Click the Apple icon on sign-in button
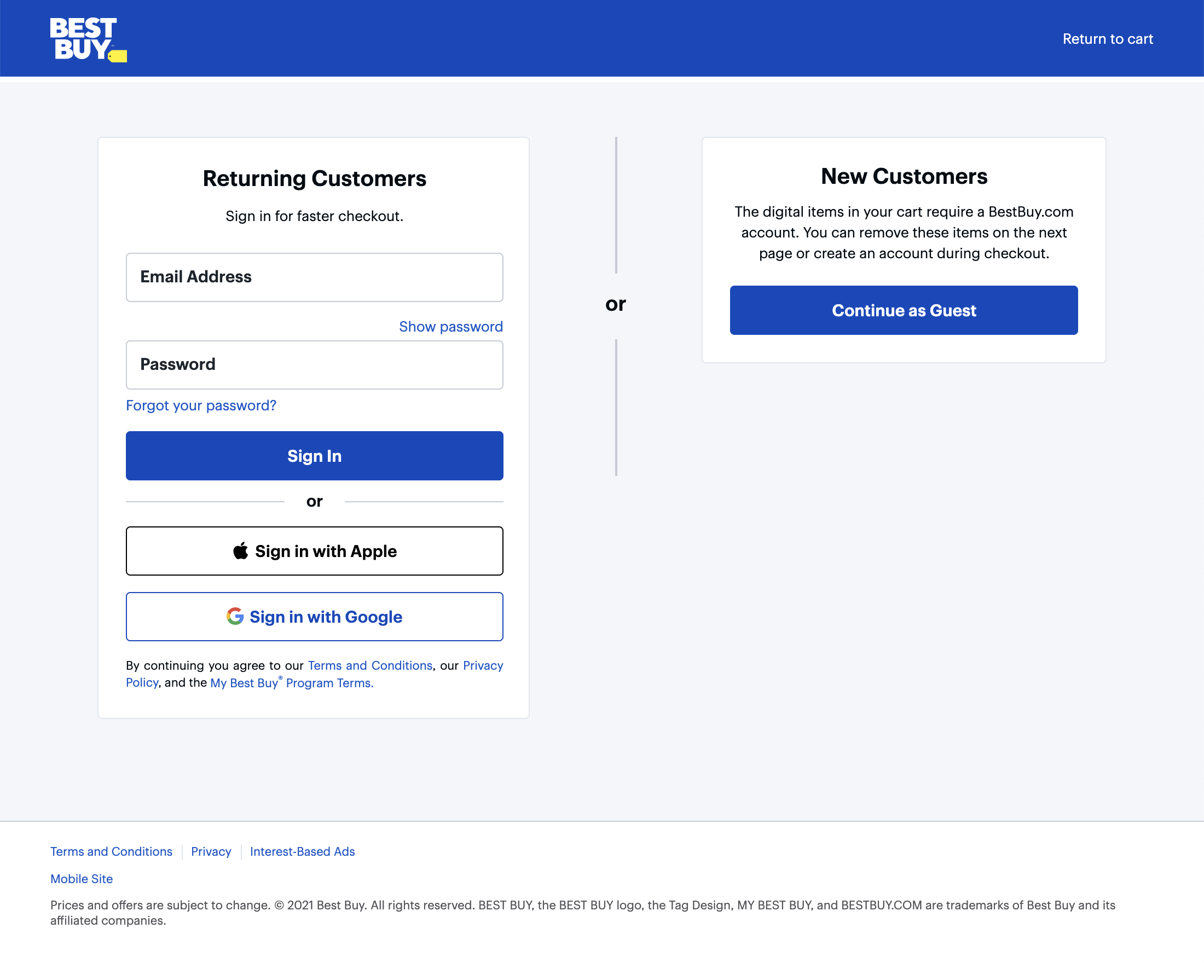 [x=240, y=551]
